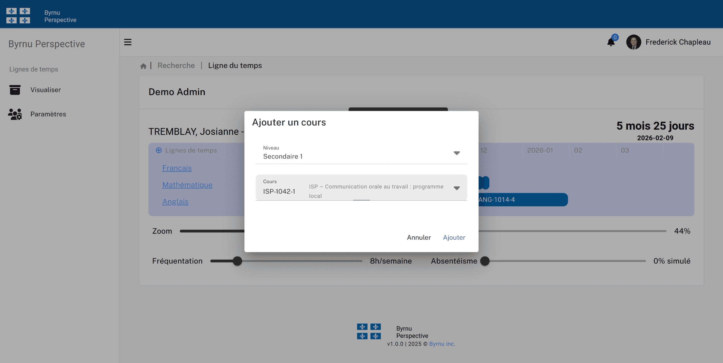The height and width of the screenshot is (363, 723).
Task: Open the notifications bell icon
Action: click(x=610, y=42)
